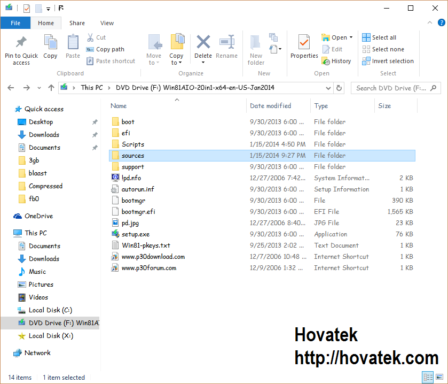
Task: Sort by Type column header
Action: [x=343, y=105]
